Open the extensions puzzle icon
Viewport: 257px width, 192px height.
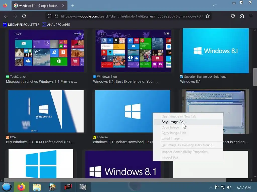pyautogui.click(x=242, y=16)
